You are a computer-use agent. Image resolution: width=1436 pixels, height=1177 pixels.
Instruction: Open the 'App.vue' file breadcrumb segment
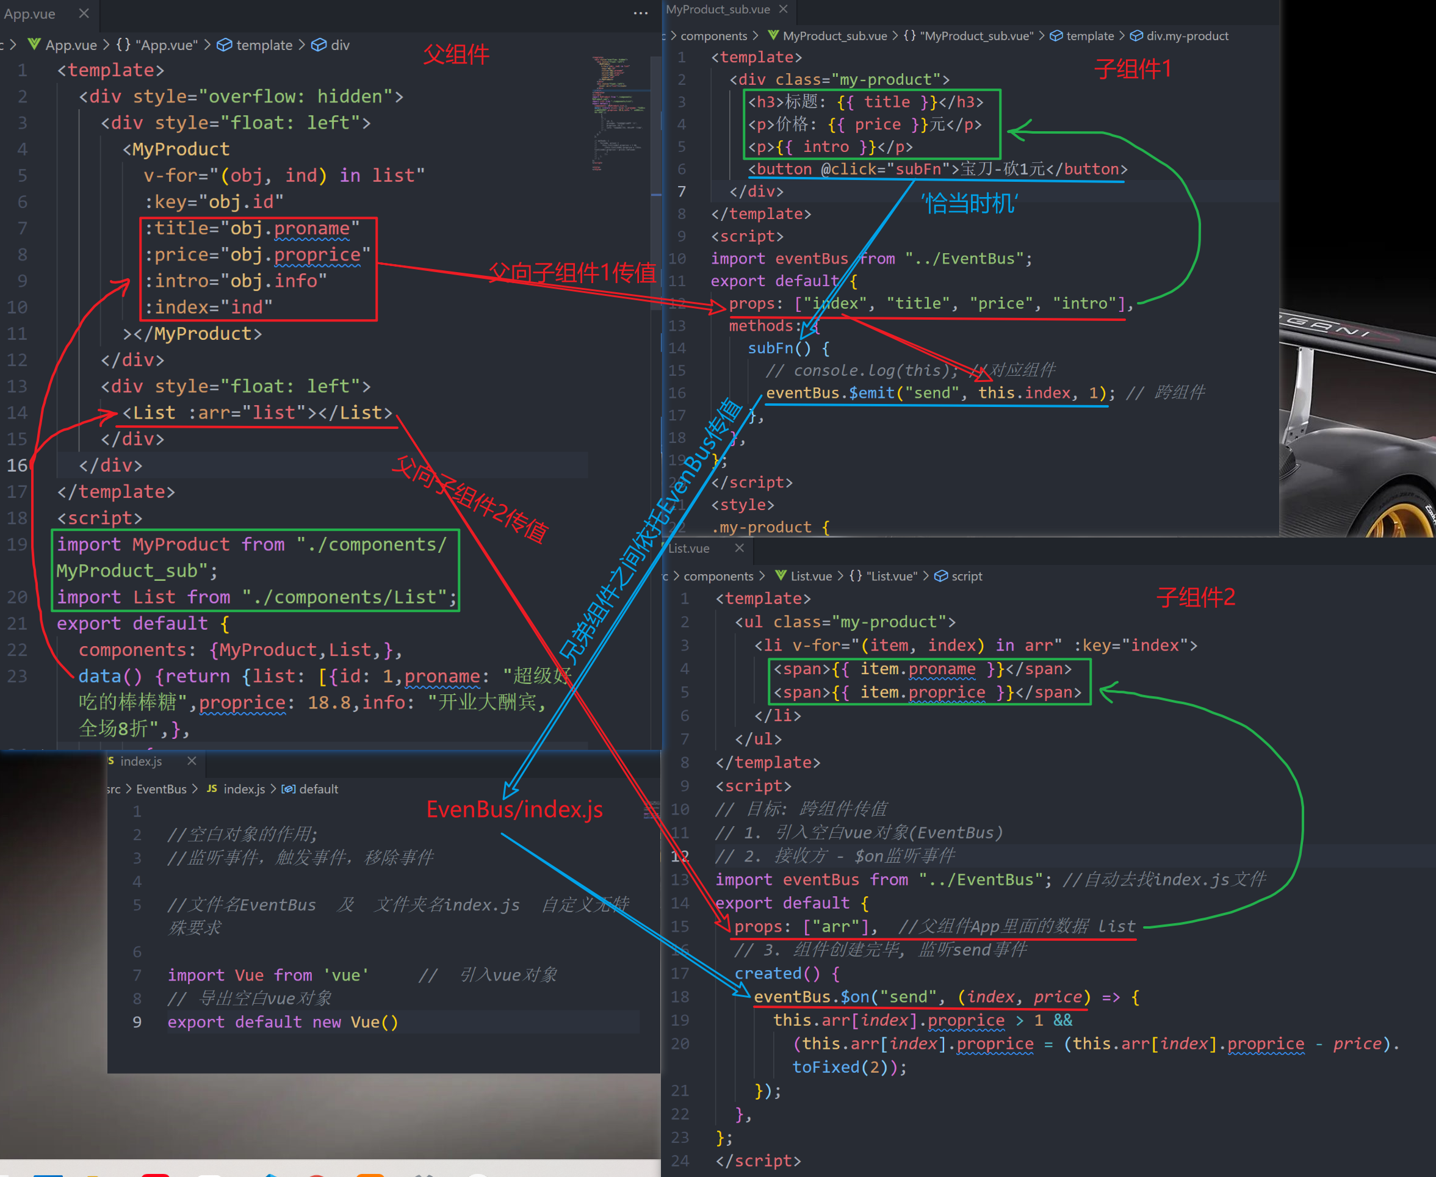pos(71,45)
